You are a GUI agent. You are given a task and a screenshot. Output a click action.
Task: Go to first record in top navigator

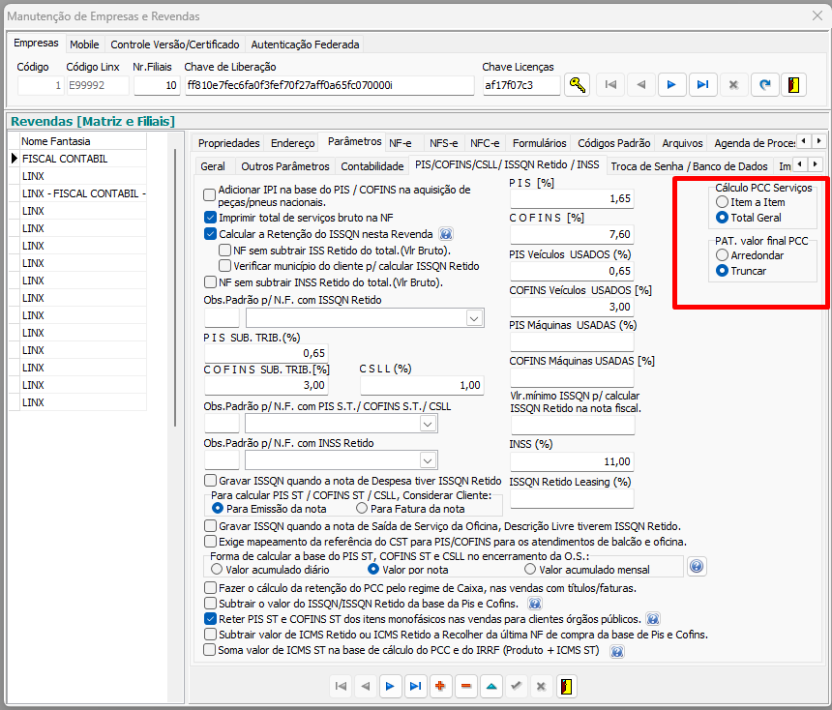(x=610, y=85)
